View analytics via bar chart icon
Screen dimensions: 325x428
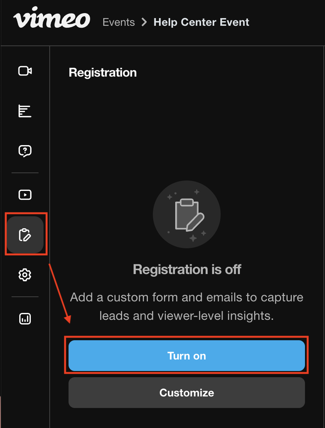[25, 318]
